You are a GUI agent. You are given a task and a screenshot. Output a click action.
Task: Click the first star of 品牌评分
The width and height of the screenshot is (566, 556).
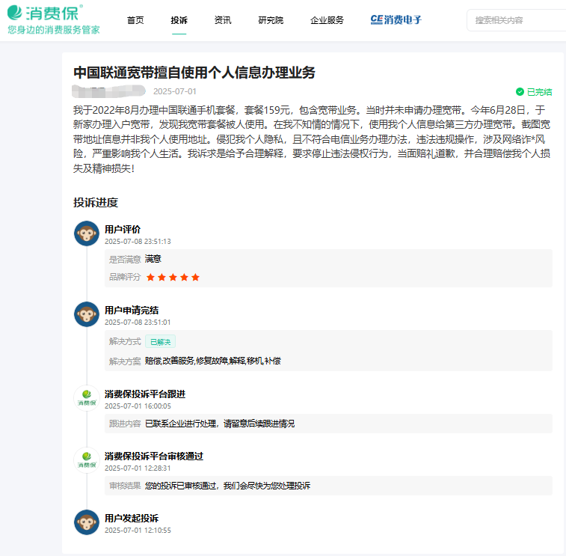coord(150,277)
